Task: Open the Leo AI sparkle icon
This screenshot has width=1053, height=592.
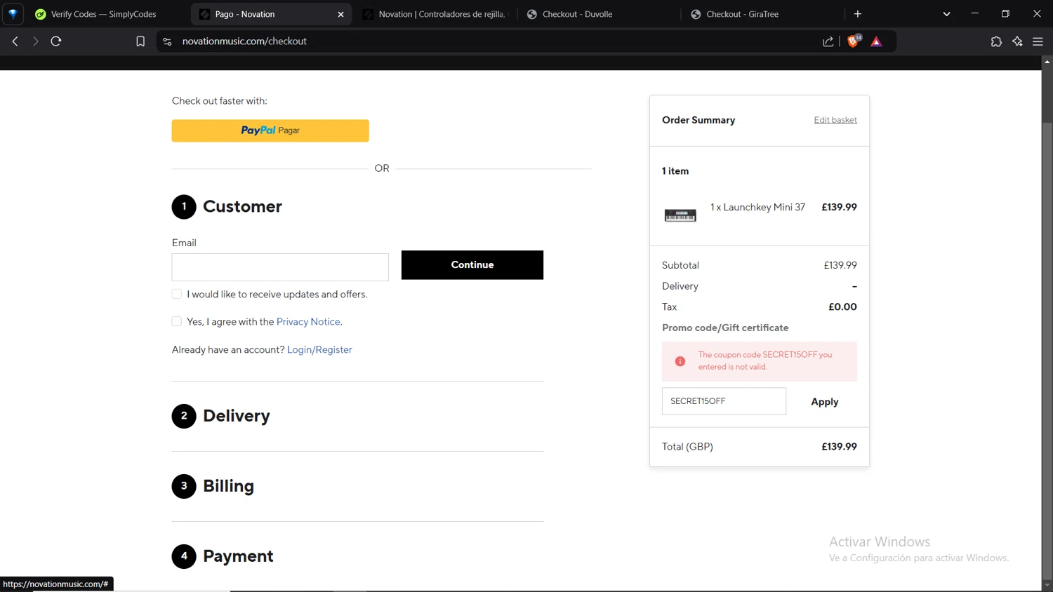Action: 1017,41
